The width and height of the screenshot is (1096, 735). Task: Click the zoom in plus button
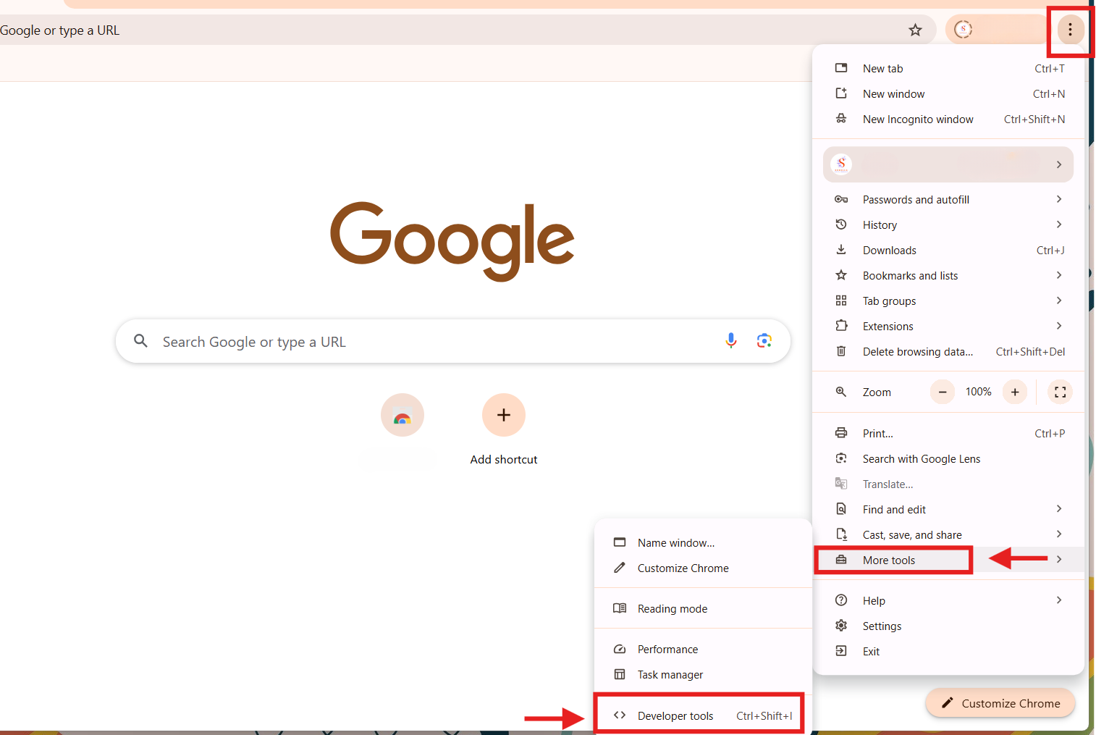1015,392
